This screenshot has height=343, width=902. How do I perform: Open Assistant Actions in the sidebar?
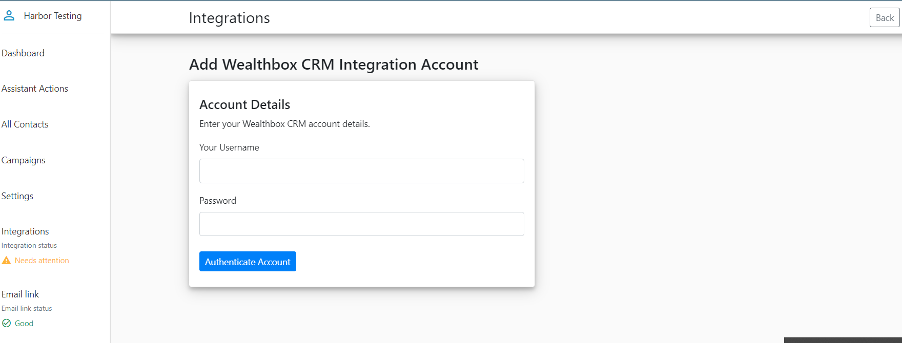coord(35,89)
